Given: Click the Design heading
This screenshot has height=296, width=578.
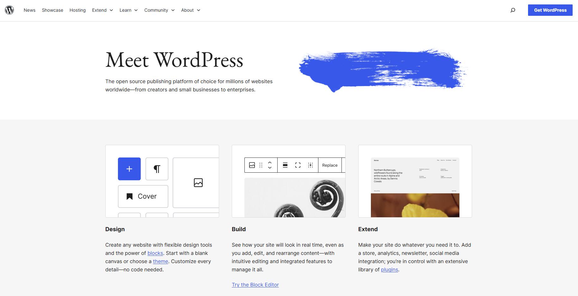Looking at the screenshot, I should point(115,229).
